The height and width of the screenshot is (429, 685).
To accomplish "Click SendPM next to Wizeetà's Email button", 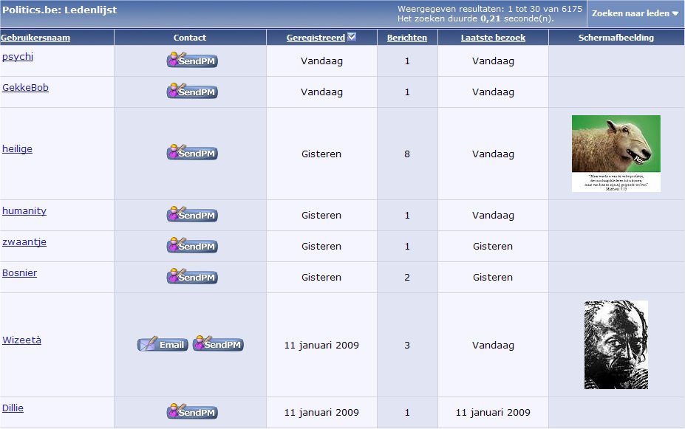I will (218, 345).
